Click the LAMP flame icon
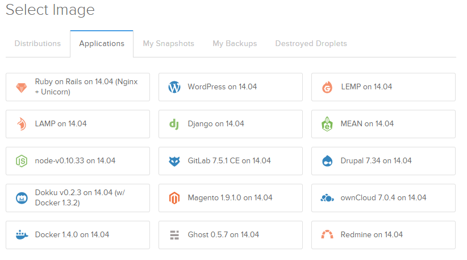This screenshot has height=260, width=467. coord(22,124)
